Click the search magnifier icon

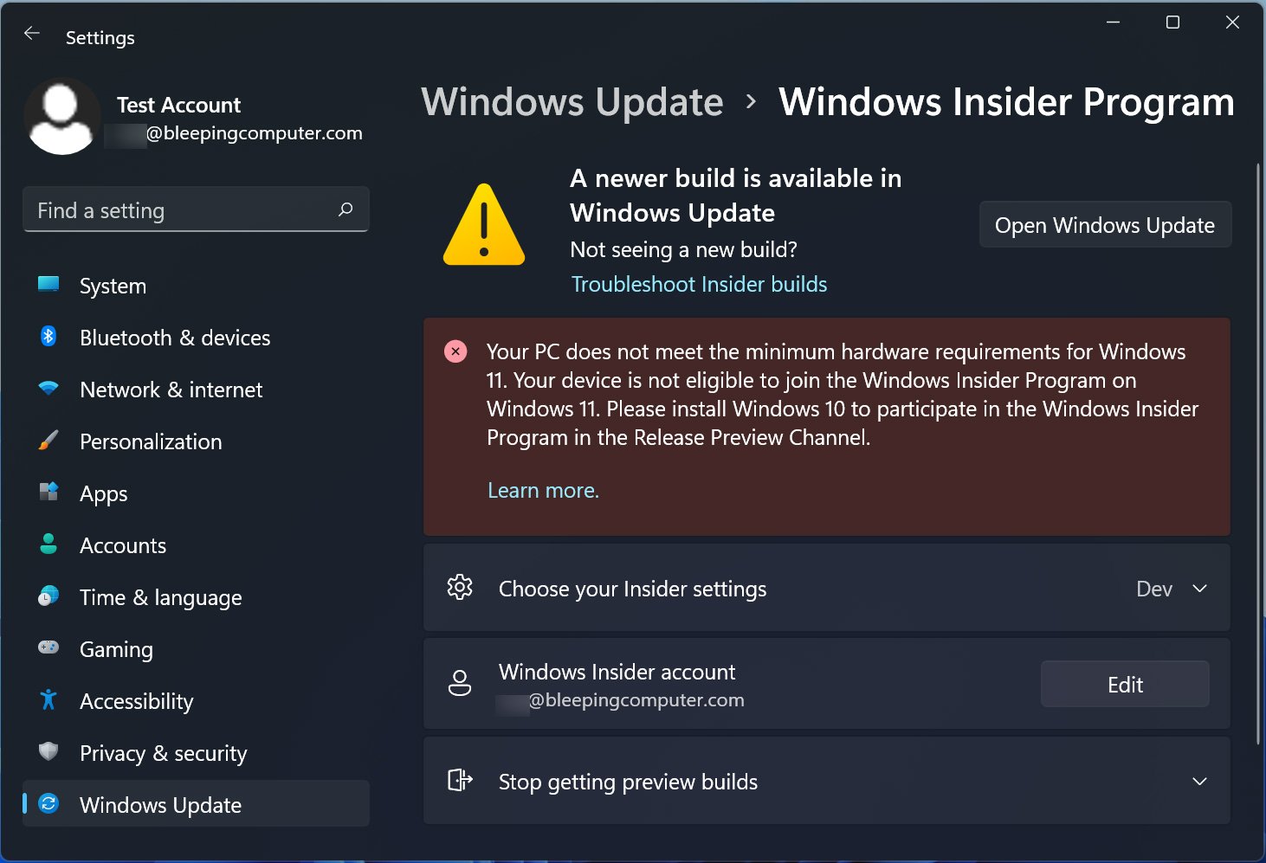coord(346,209)
